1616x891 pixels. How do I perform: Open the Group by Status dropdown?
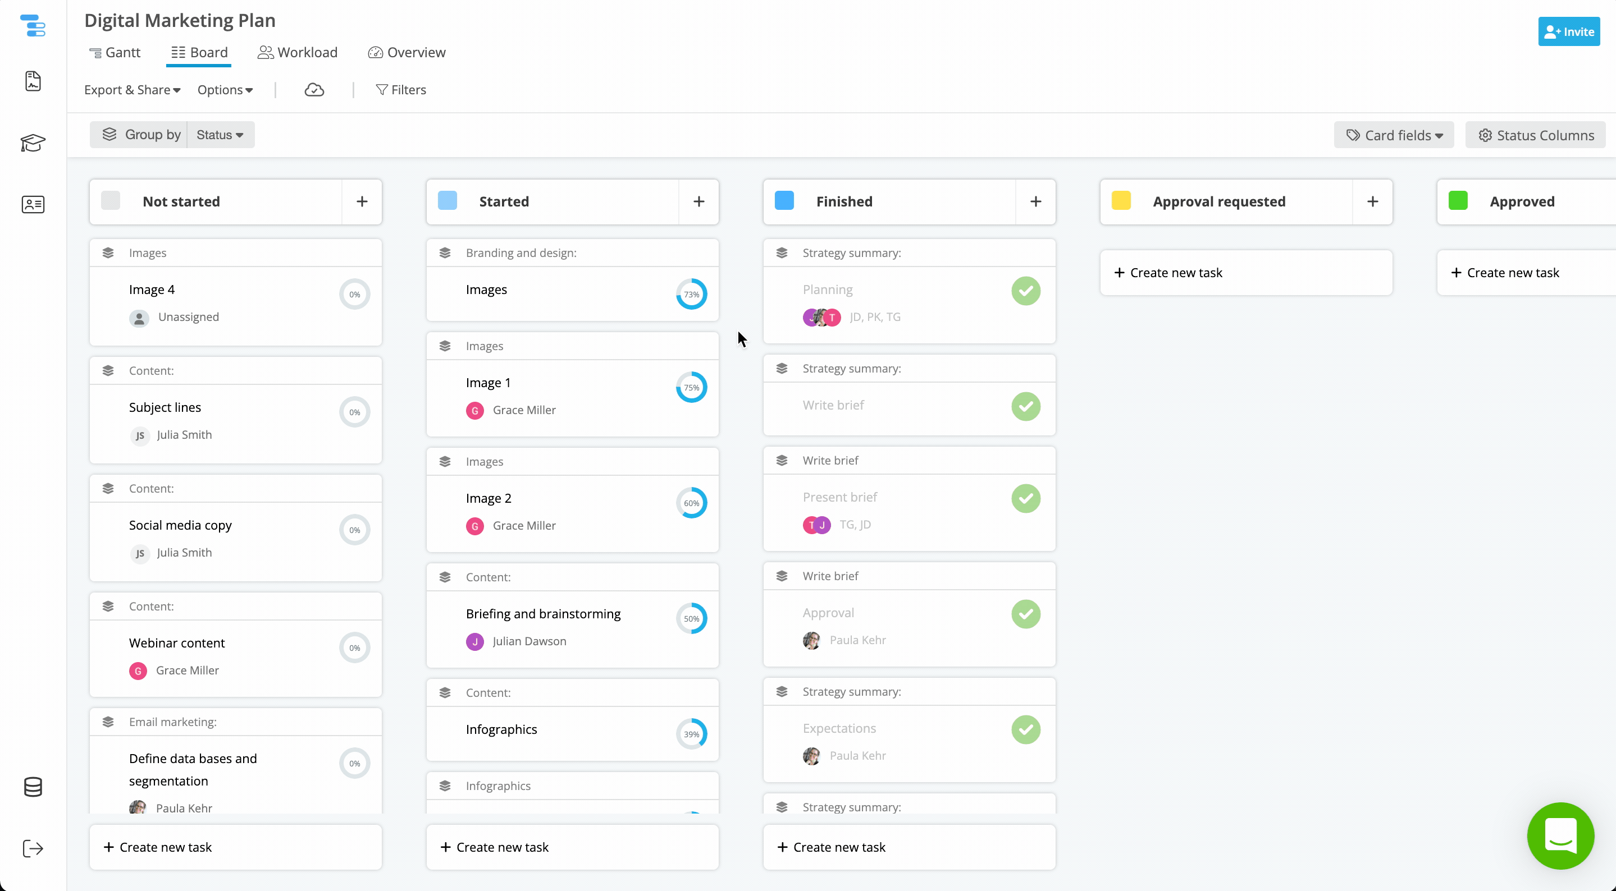(x=220, y=135)
